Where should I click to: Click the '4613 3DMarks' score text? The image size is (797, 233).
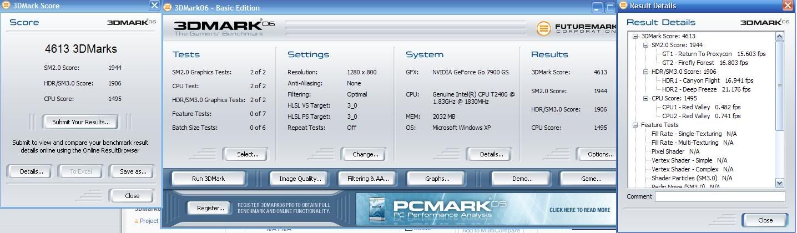[81, 49]
